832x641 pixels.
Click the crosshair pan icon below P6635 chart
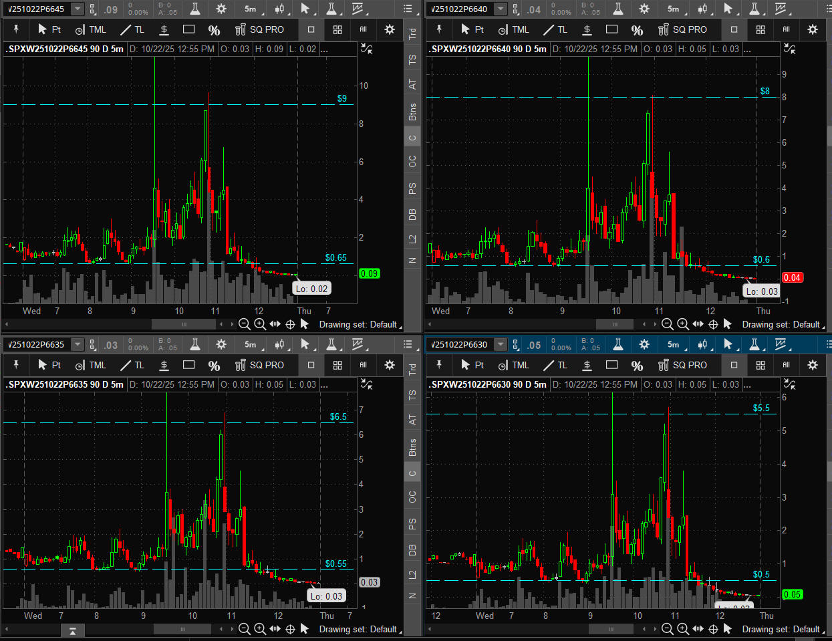point(290,629)
